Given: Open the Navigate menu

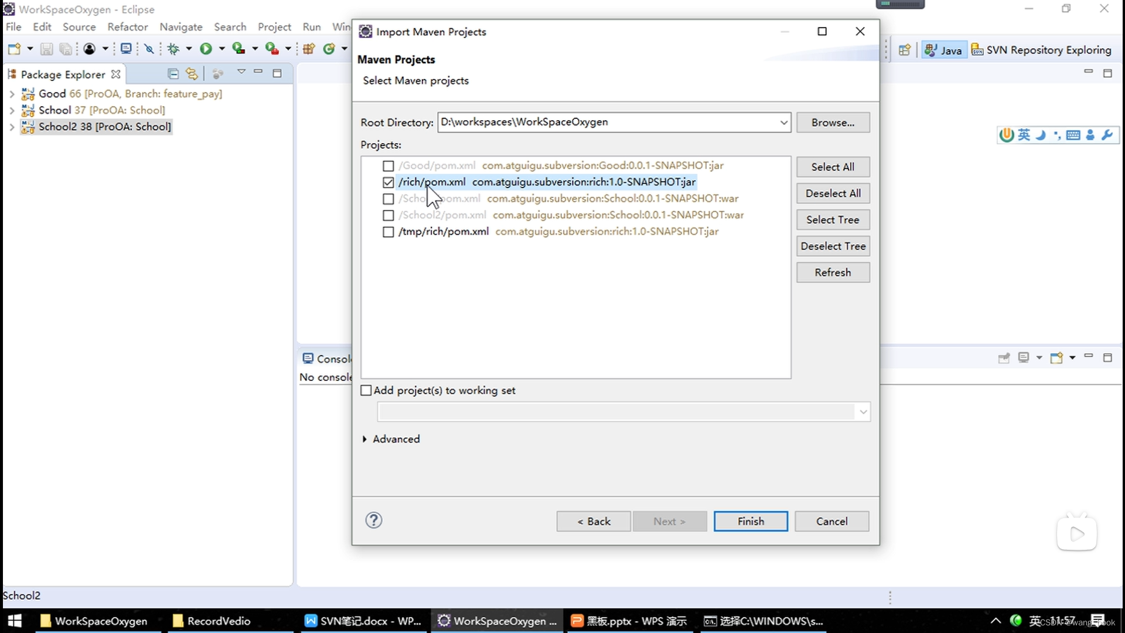Looking at the screenshot, I should pyautogui.click(x=181, y=27).
